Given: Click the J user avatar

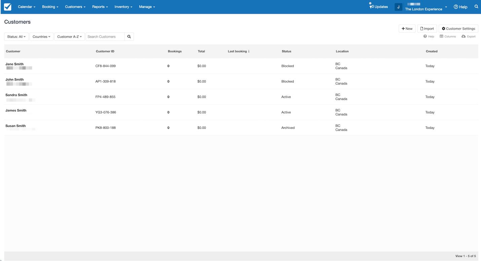Looking at the screenshot, I should pyautogui.click(x=398, y=7).
